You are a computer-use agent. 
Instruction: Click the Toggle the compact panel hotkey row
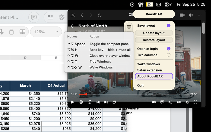99,44
